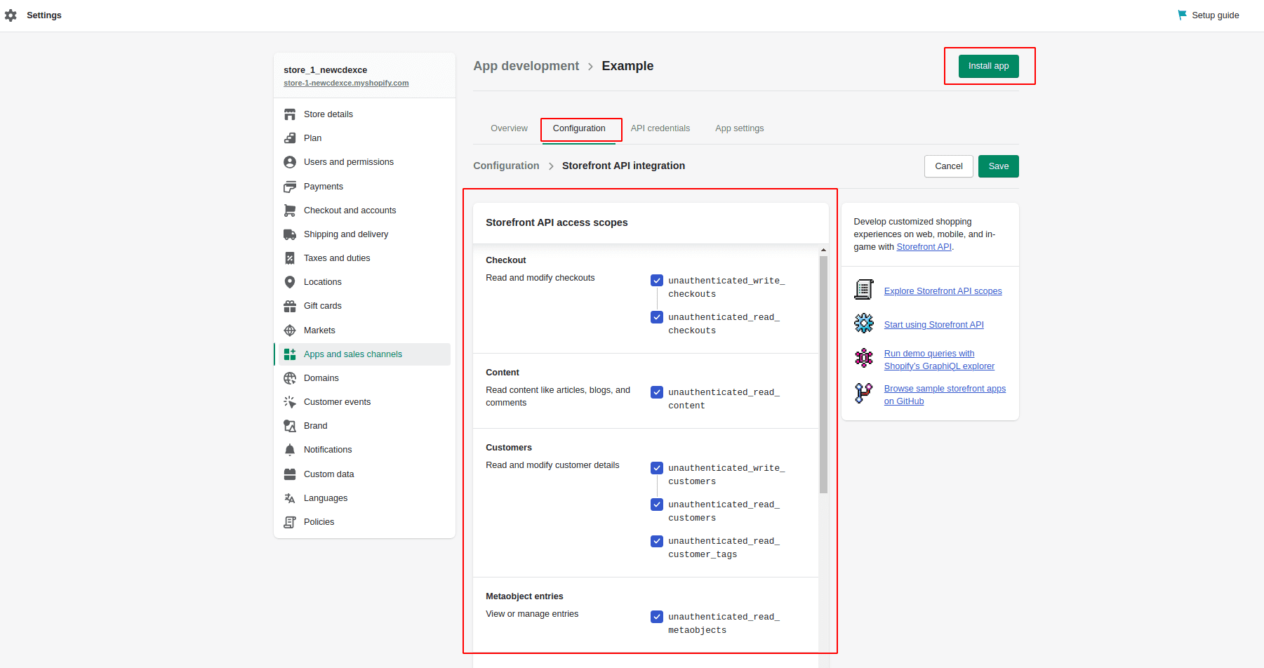Click the Custom data icon
1264x668 pixels.
pos(290,474)
